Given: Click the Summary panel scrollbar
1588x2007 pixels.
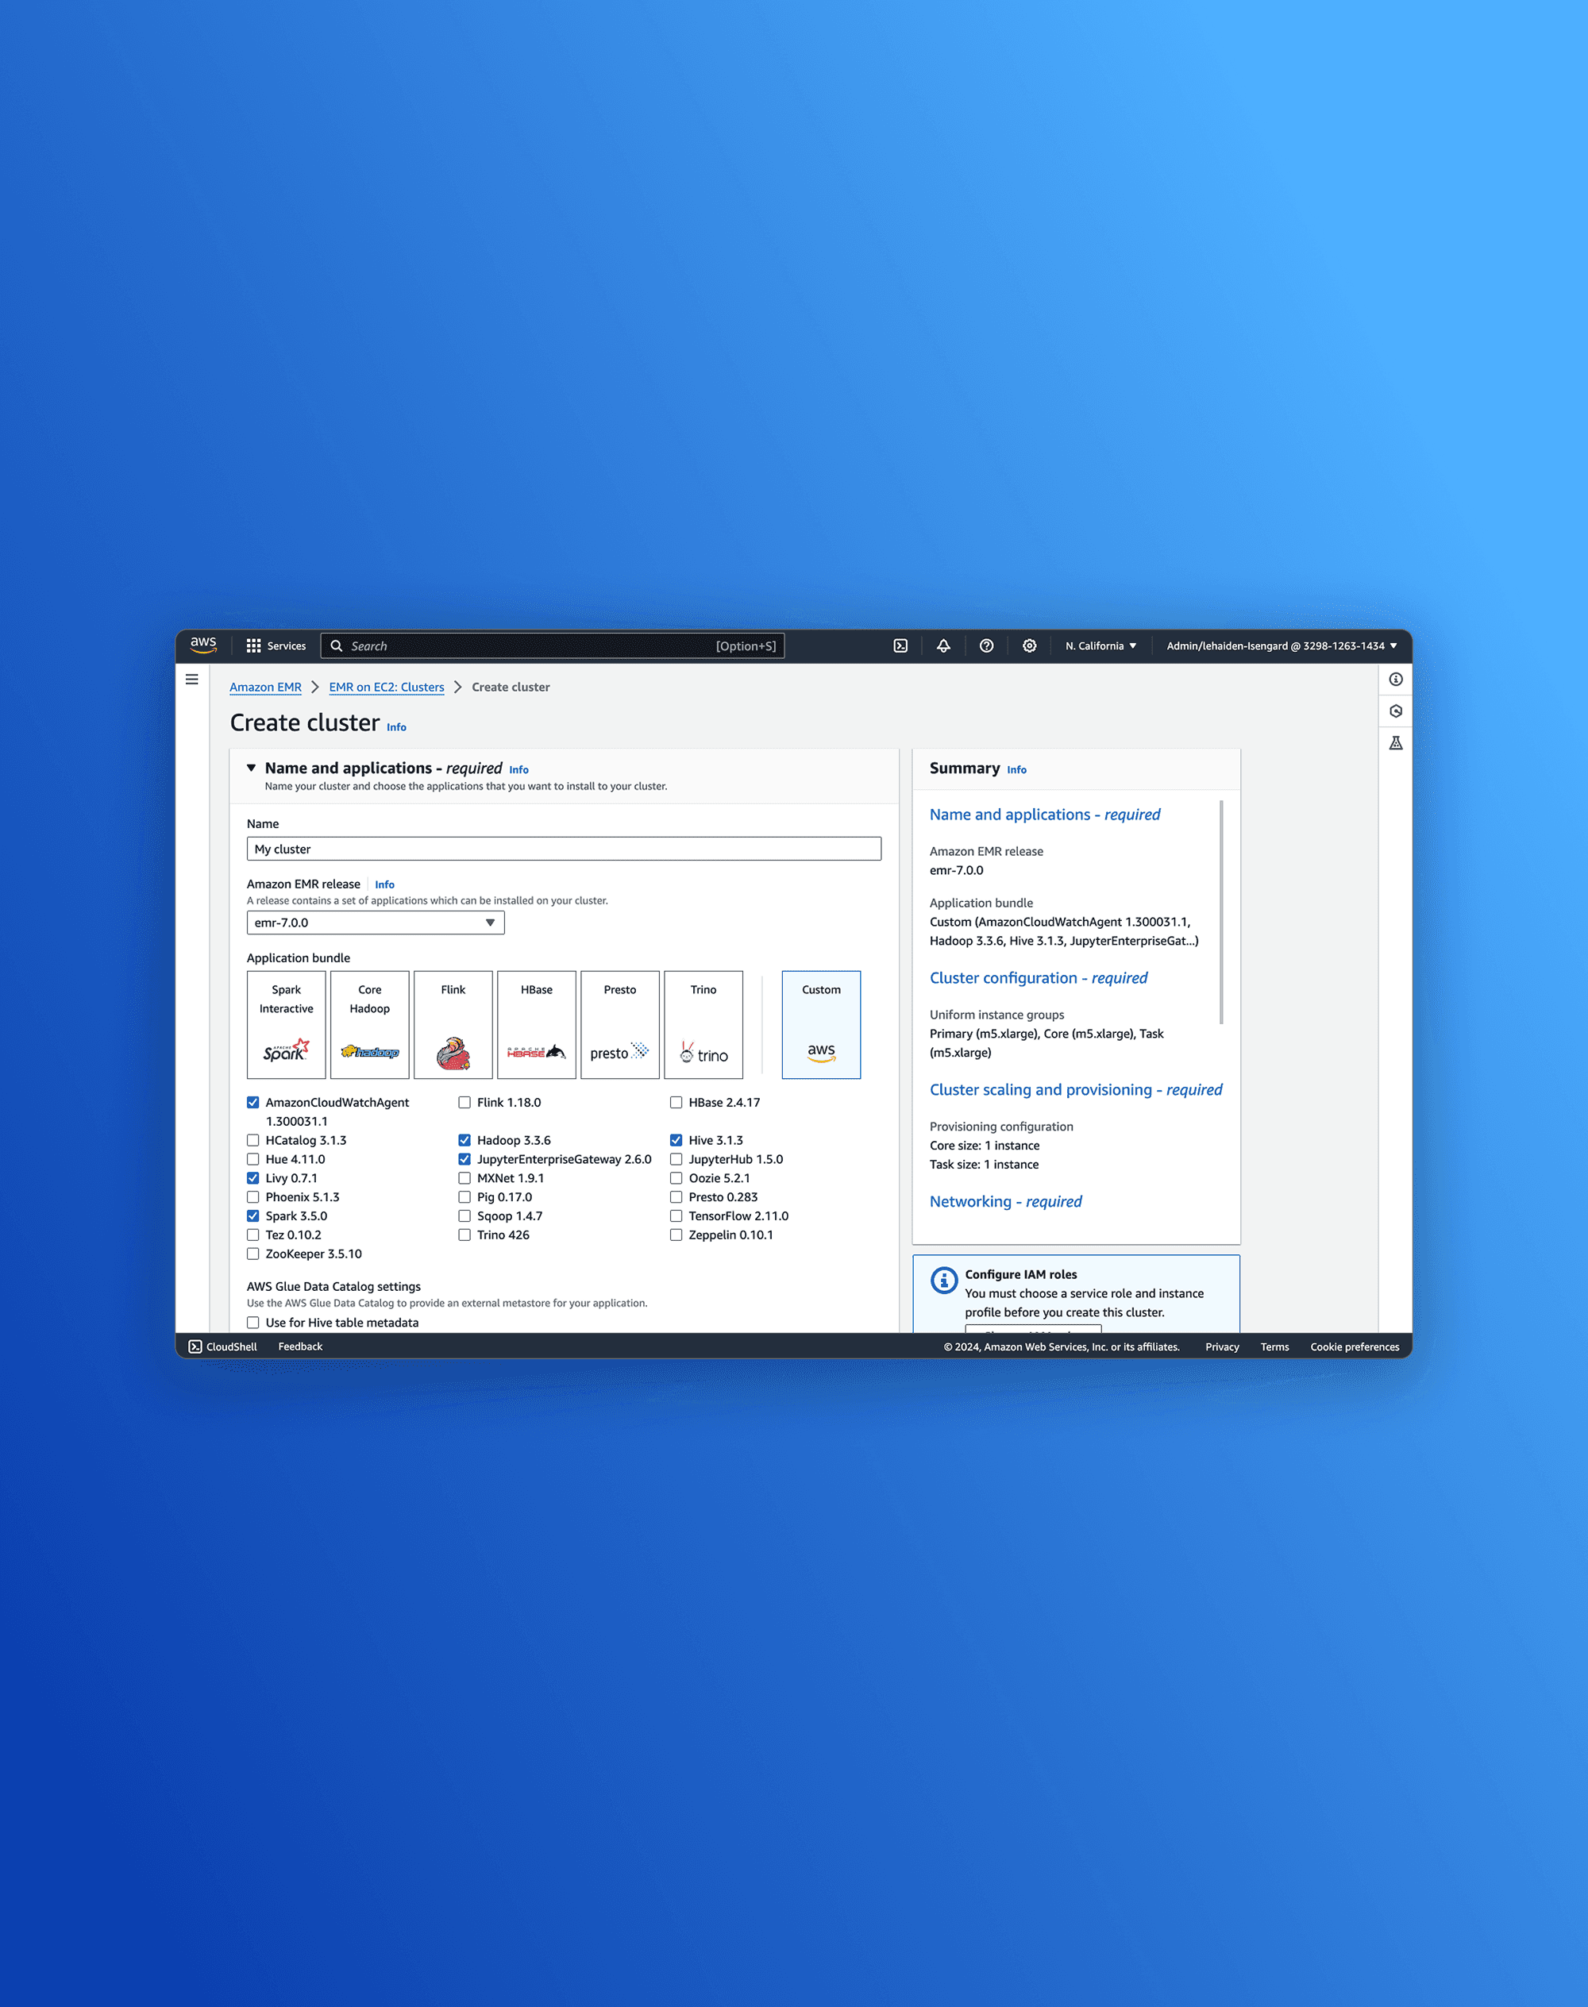Looking at the screenshot, I should pos(1220,911).
